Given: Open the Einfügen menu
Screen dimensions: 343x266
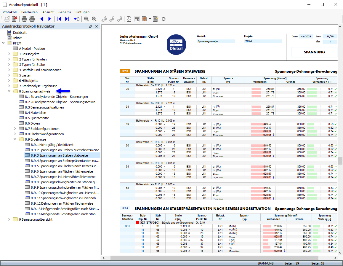Looking at the screenshot, I should tap(82, 12).
